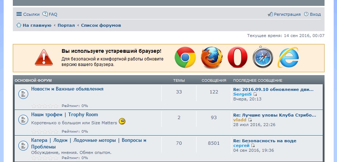Open the FAQ page
Screen dimensions: 337x162
pyautogui.click(x=50, y=14)
